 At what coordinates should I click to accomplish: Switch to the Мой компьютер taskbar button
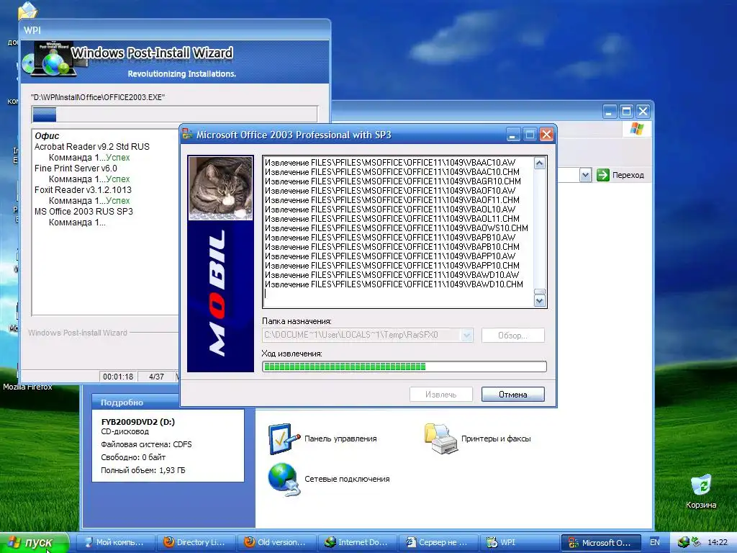(x=116, y=542)
